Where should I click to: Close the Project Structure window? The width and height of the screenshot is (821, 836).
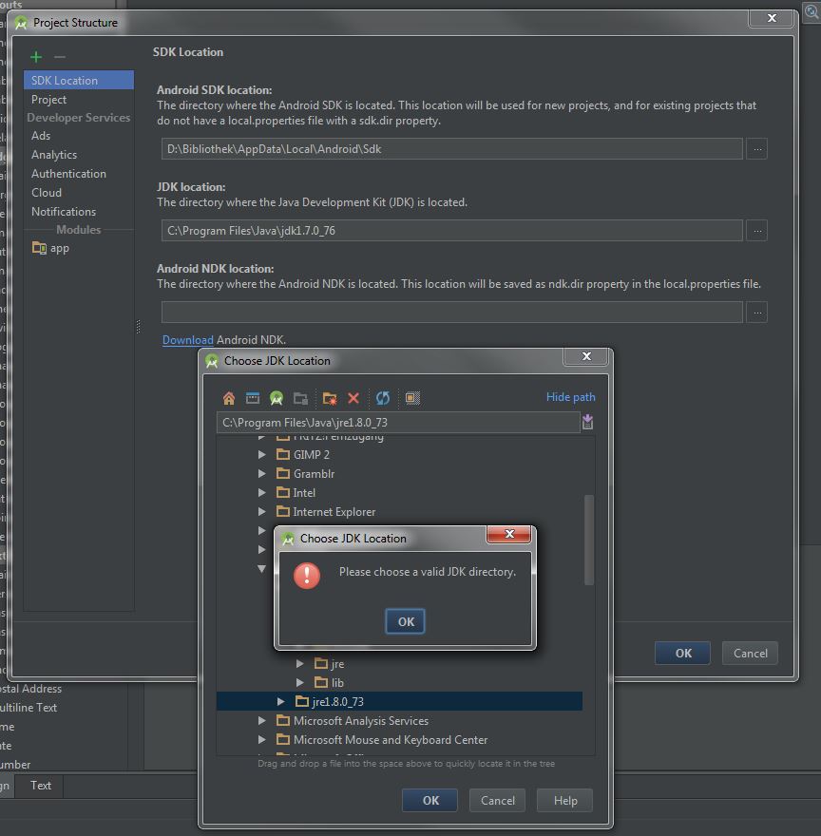tap(772, 18)
